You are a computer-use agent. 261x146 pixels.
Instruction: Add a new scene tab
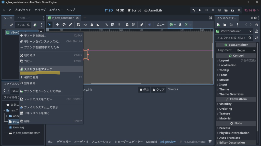click(85, 18)
